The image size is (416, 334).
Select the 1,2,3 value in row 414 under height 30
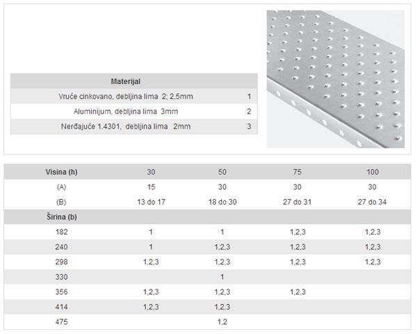pos(151,307)
